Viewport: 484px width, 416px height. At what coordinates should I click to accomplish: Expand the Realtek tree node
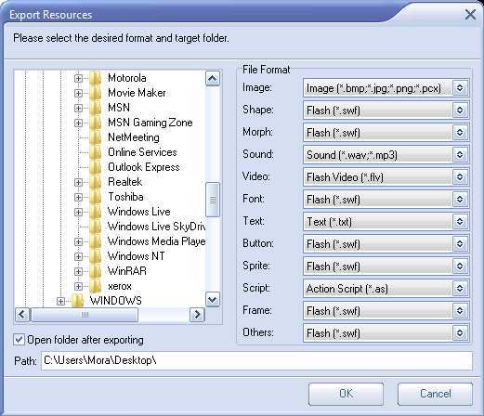click(x=78, y=182)
